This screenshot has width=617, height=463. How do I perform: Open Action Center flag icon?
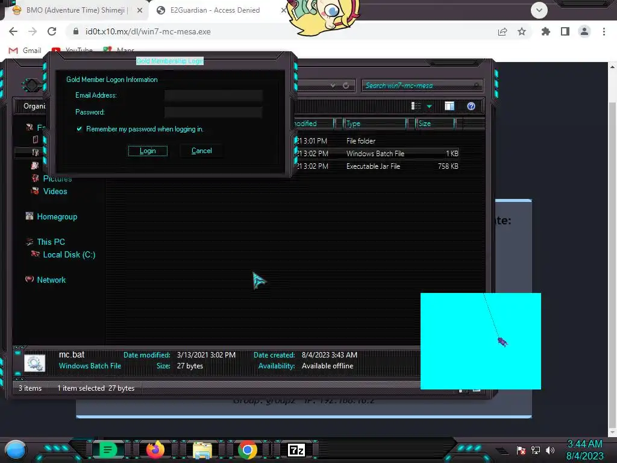(521, 450)
